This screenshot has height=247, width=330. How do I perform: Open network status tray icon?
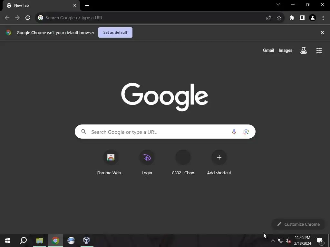[x=281, y=241]
